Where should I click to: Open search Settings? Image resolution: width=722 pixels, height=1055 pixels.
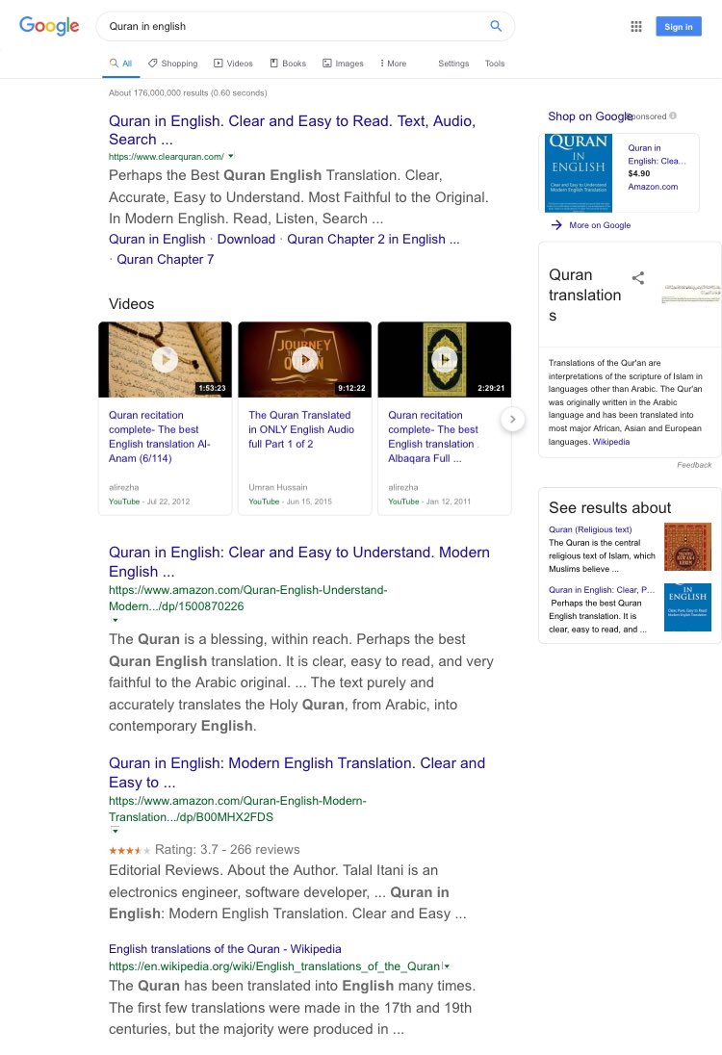pos(453,64)
